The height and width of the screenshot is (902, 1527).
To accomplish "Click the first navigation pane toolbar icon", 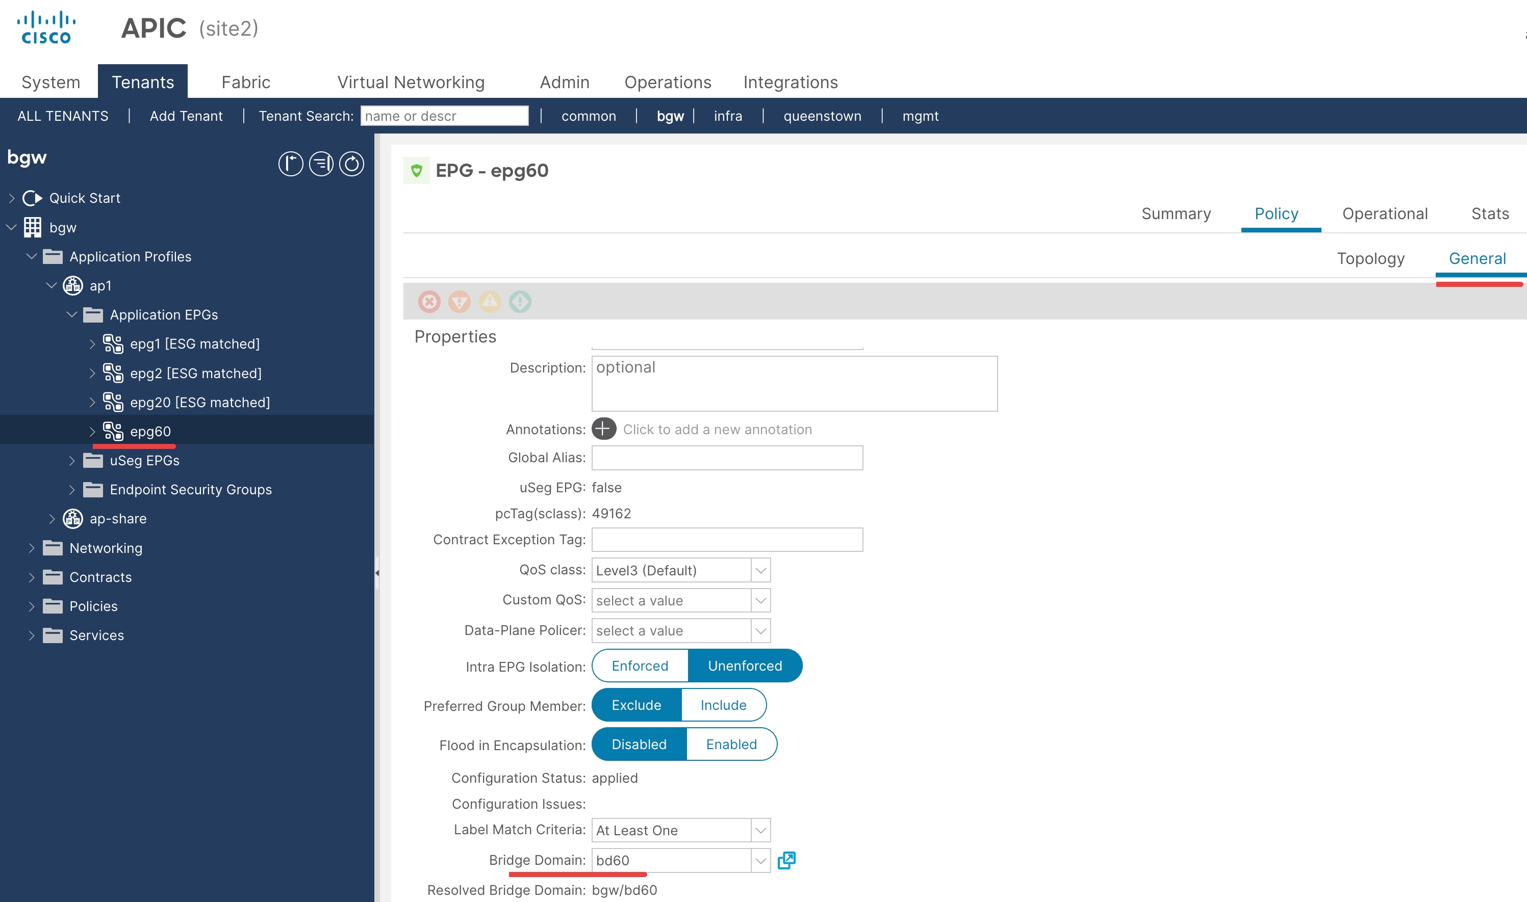I will (291, 164).
